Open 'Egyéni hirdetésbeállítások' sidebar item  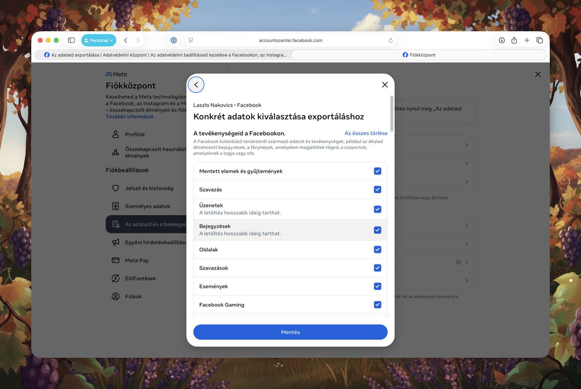click(146, 242)
